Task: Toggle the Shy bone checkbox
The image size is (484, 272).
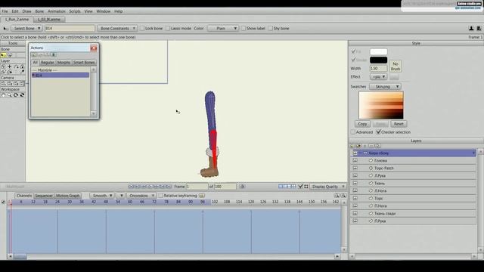Action: [271, 29]
